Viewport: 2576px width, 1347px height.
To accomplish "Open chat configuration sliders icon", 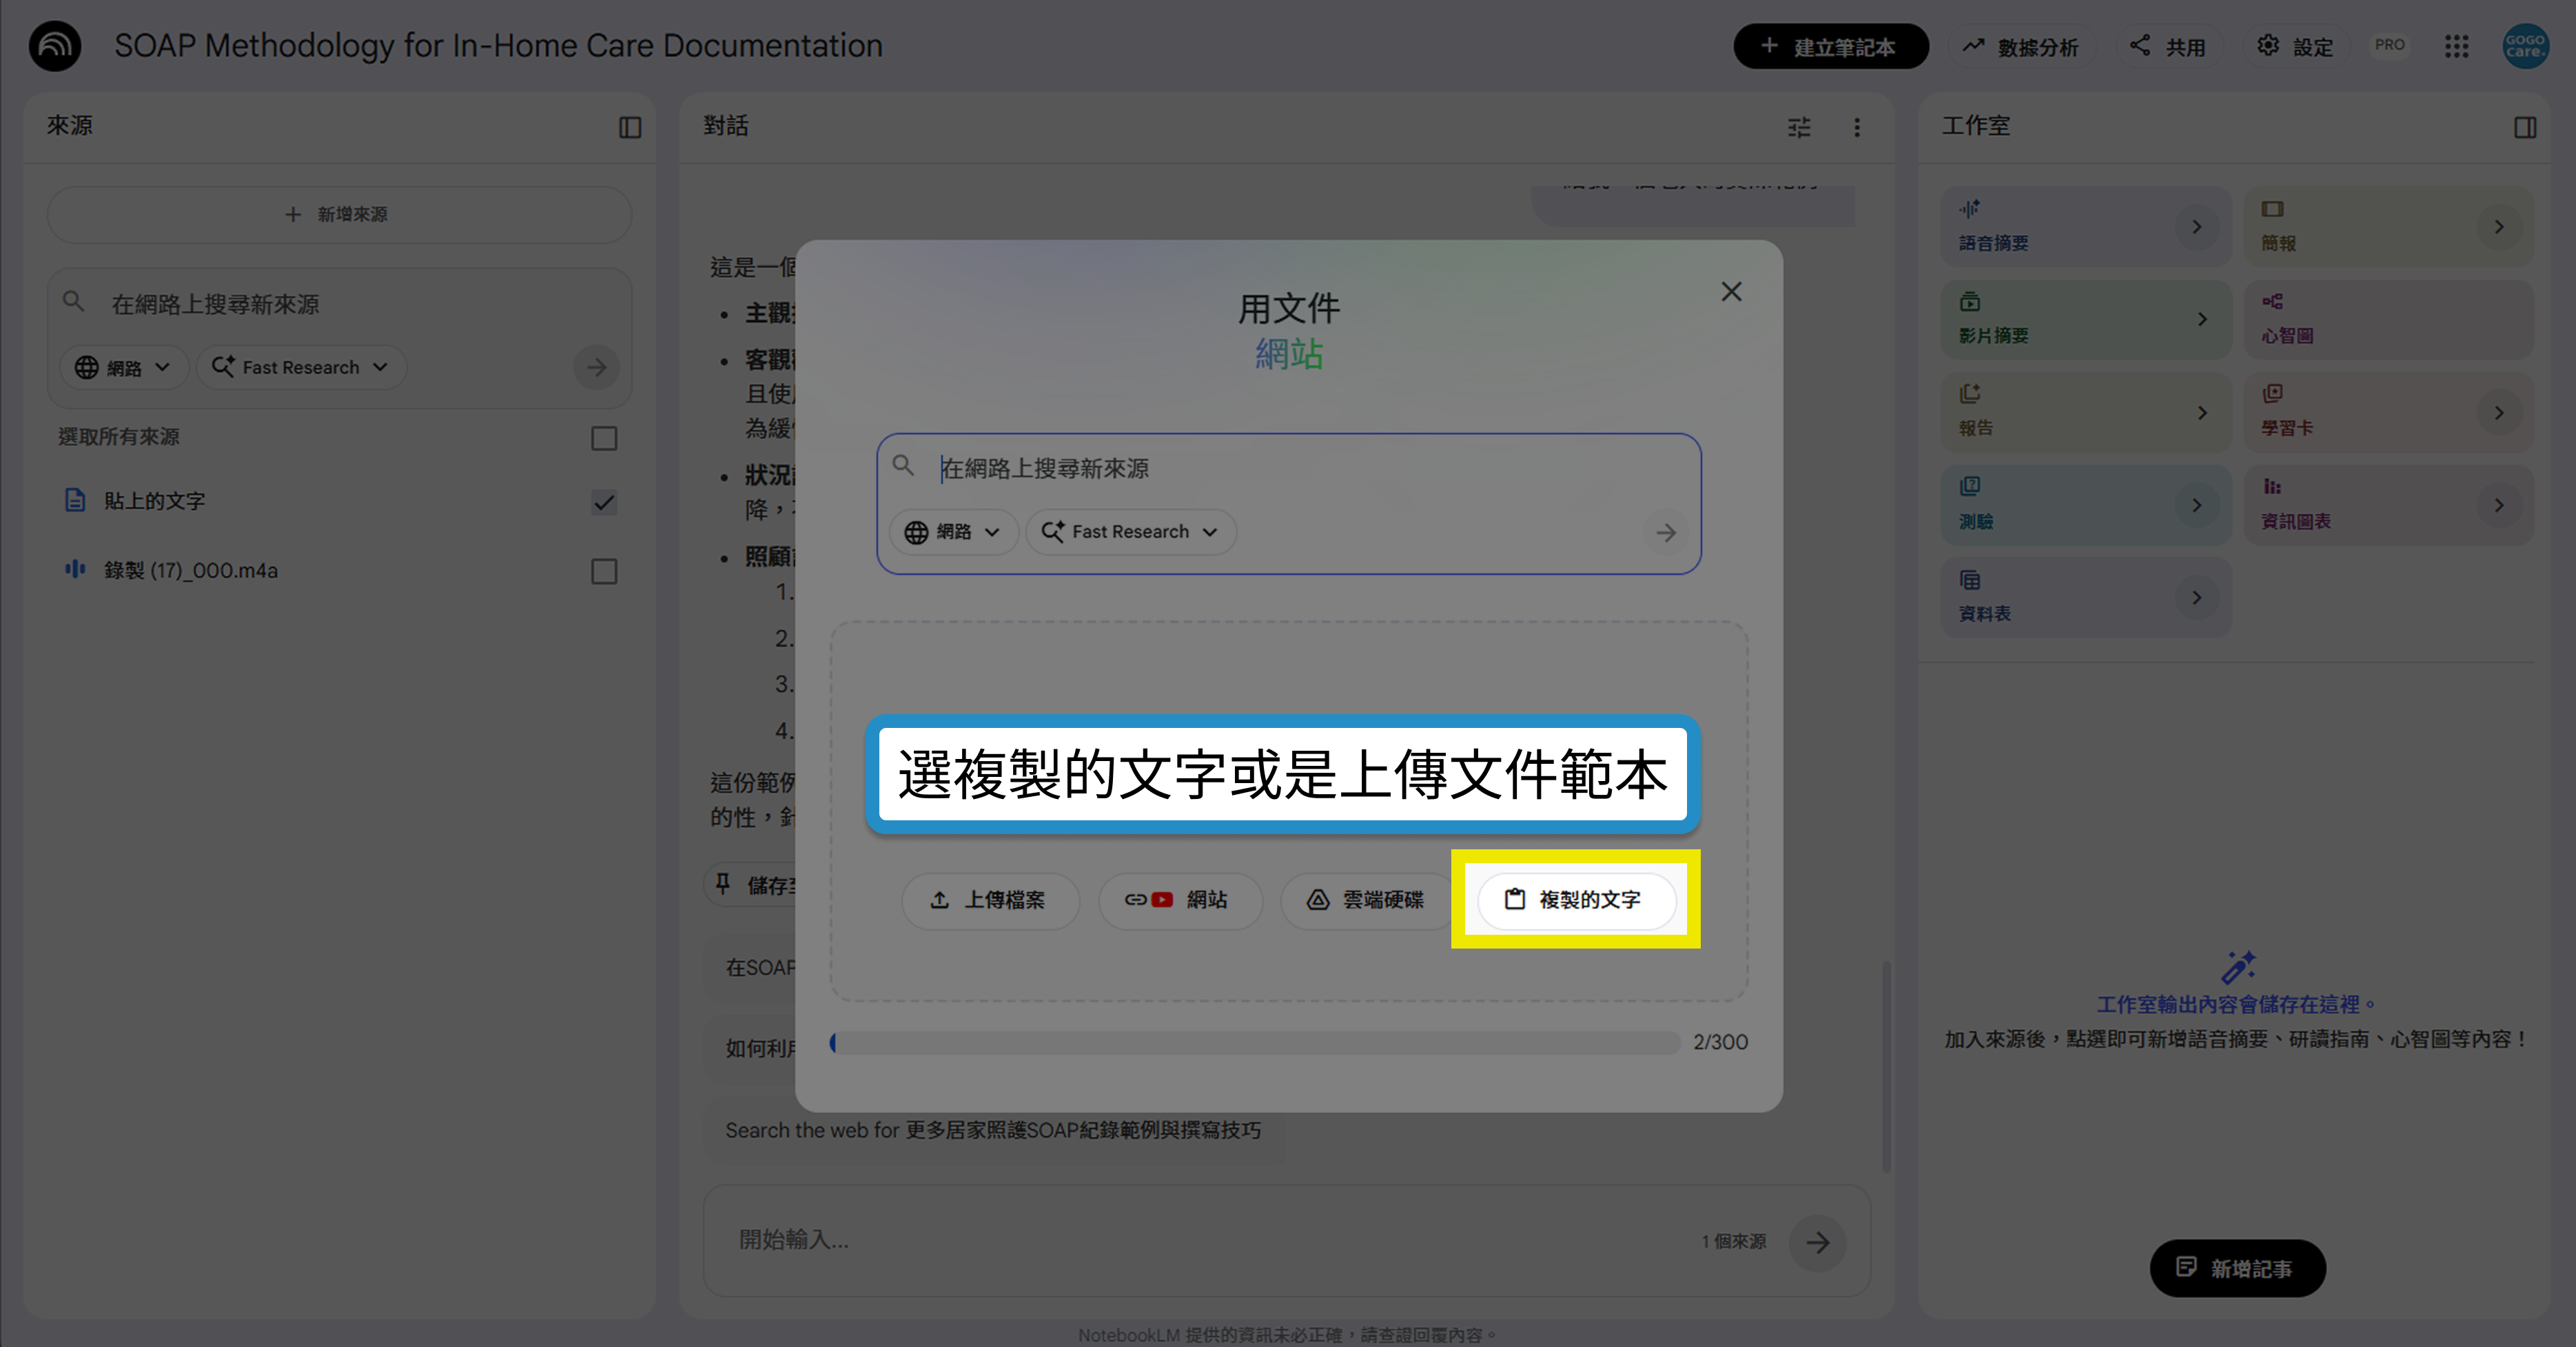I will click(1799, 127).
